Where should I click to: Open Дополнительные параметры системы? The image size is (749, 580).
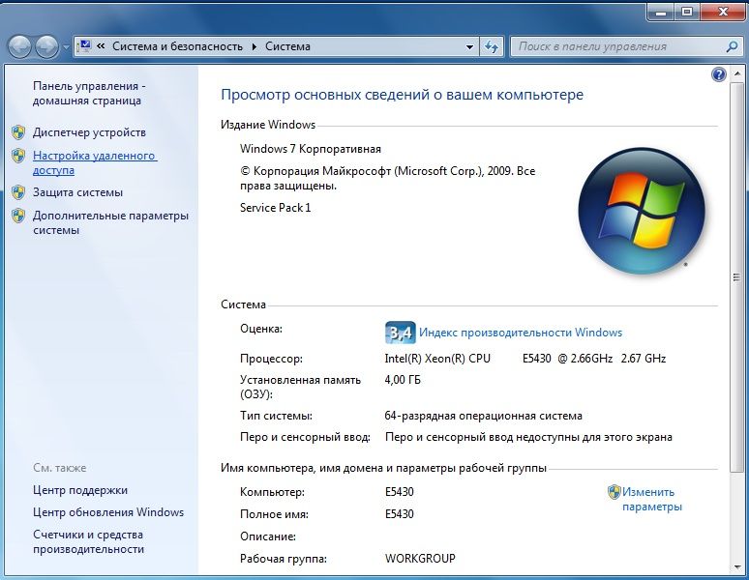110,222
